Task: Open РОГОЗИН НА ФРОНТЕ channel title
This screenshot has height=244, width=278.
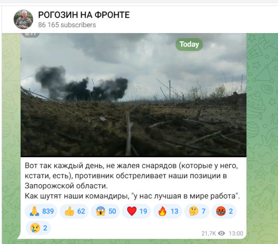Action: coord(84,15)
